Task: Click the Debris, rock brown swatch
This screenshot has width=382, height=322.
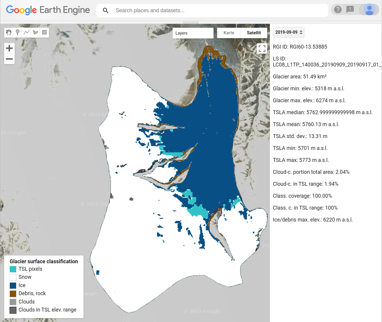Action: (x=13, y=294)
